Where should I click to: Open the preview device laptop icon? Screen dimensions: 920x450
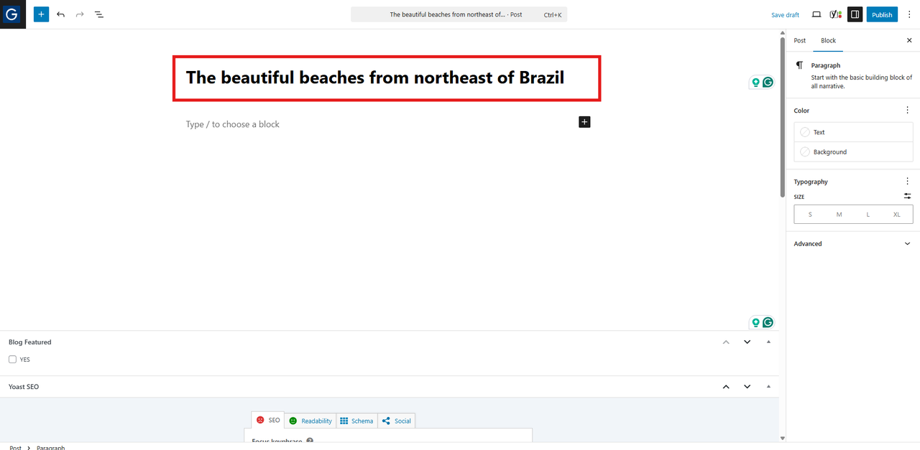tap(816, 14)
